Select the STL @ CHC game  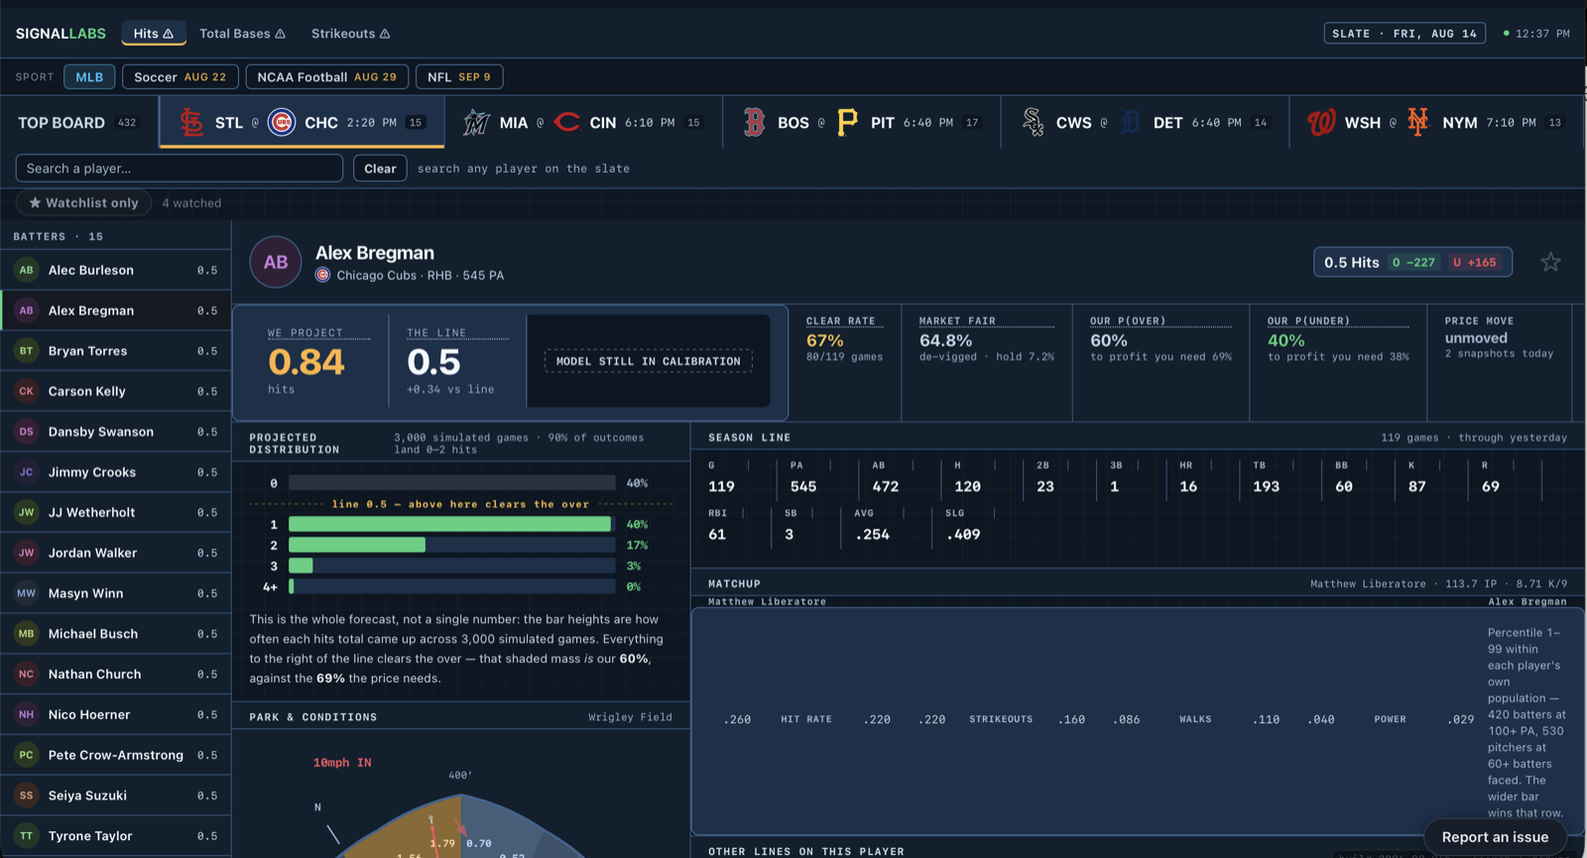[302, 123]
